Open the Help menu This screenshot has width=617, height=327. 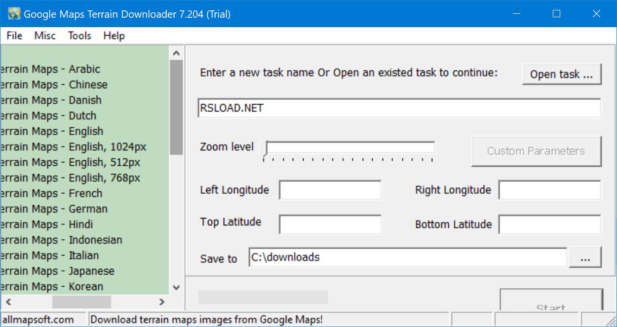point(114,36)
